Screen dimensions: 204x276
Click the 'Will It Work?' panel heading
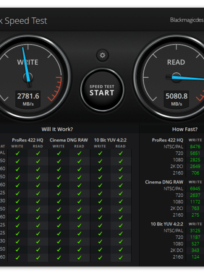[x=57, y=129]
